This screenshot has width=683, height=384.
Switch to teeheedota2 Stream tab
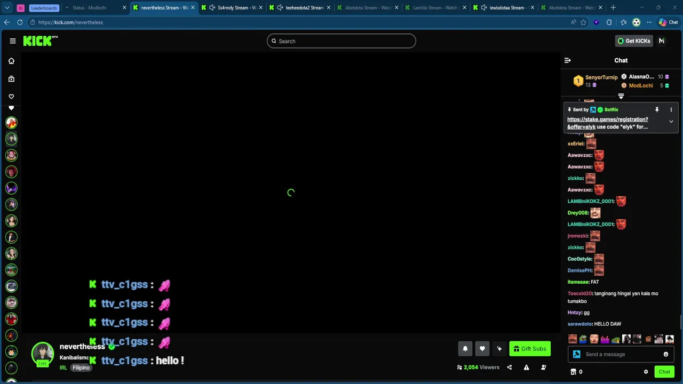click(x=301, y=7)
